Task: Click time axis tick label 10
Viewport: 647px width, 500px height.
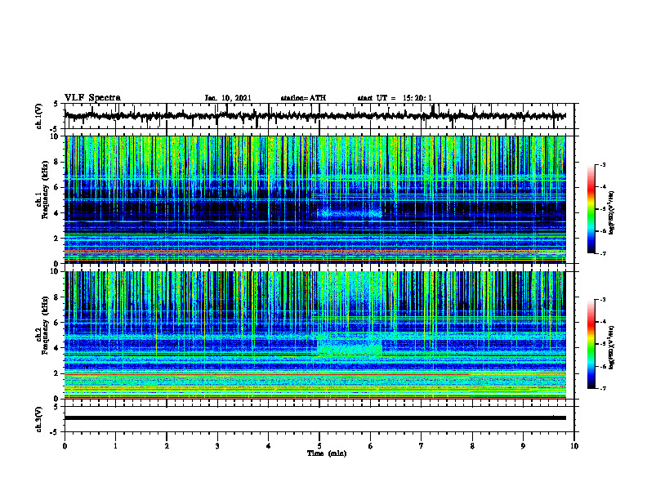Action: (x=574, y=446)
